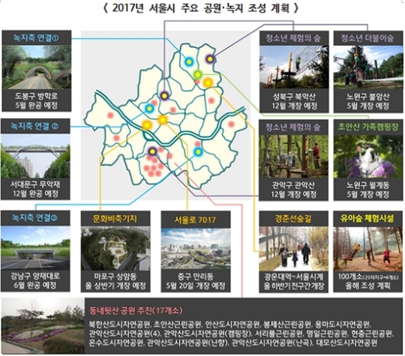
Task: Click the 유아숲 체험시설 playground picture
Action: [368, 248]
